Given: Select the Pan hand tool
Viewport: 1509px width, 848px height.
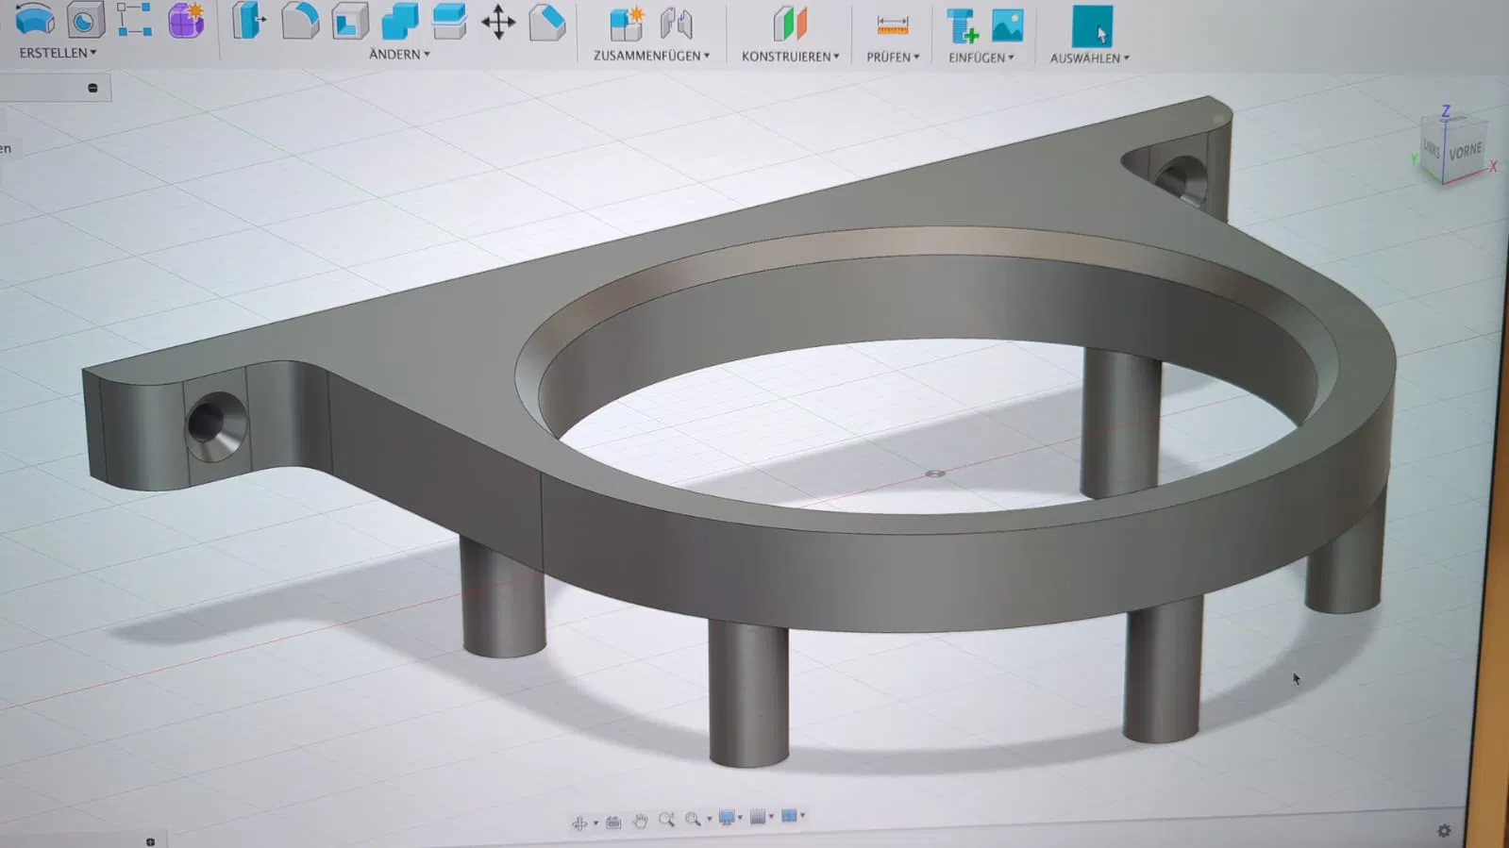Looking at the screenshot, I should 640,821.
